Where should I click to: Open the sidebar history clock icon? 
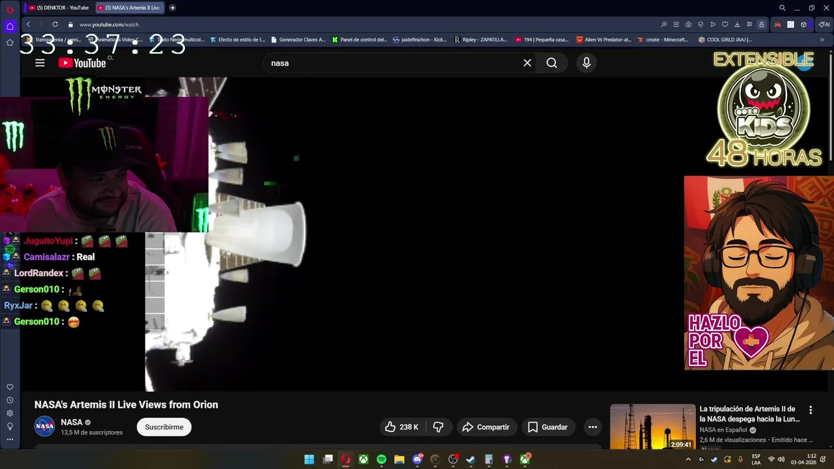[x=10, y=400]
